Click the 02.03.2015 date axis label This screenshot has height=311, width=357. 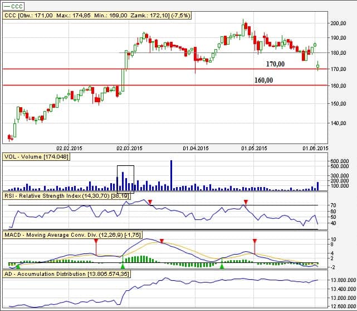click(129, 148)
